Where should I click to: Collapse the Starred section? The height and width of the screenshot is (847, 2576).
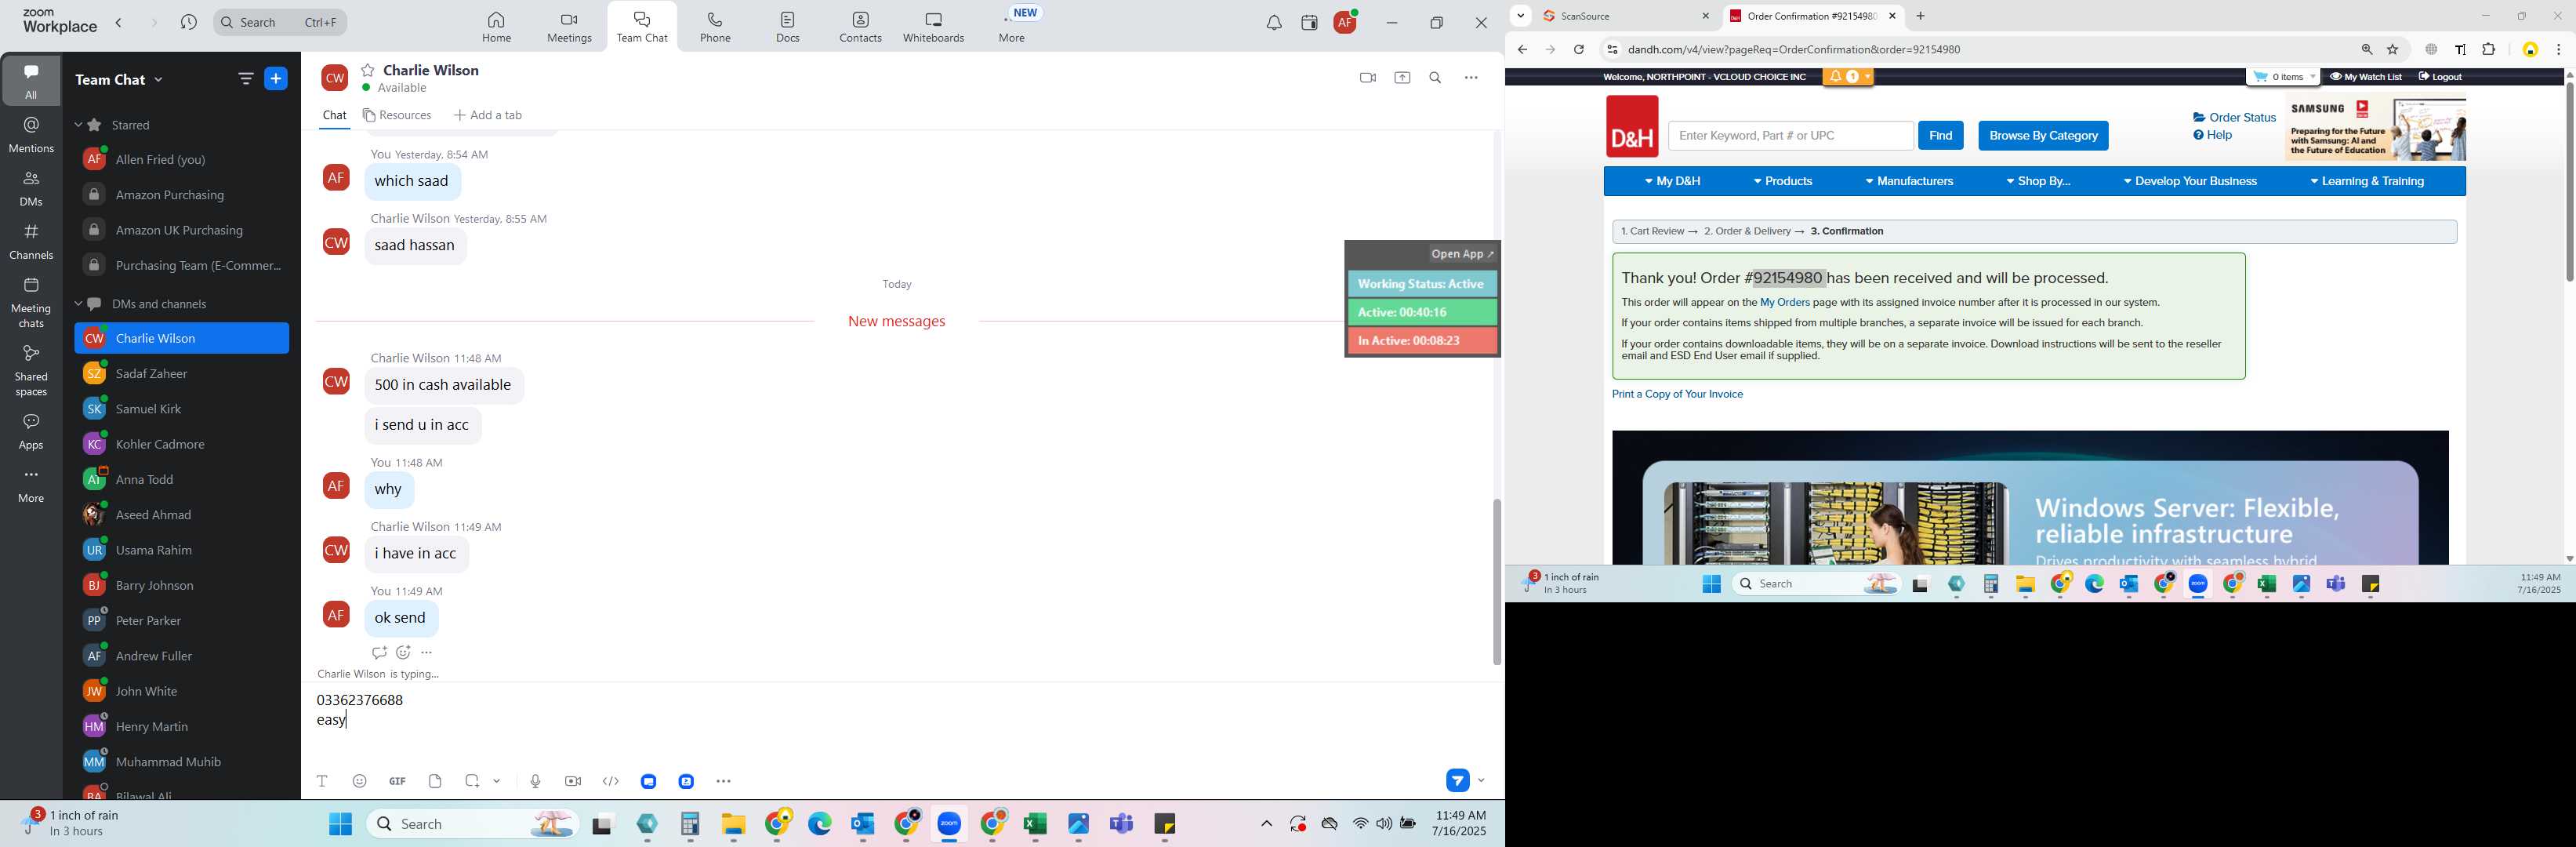79,125
